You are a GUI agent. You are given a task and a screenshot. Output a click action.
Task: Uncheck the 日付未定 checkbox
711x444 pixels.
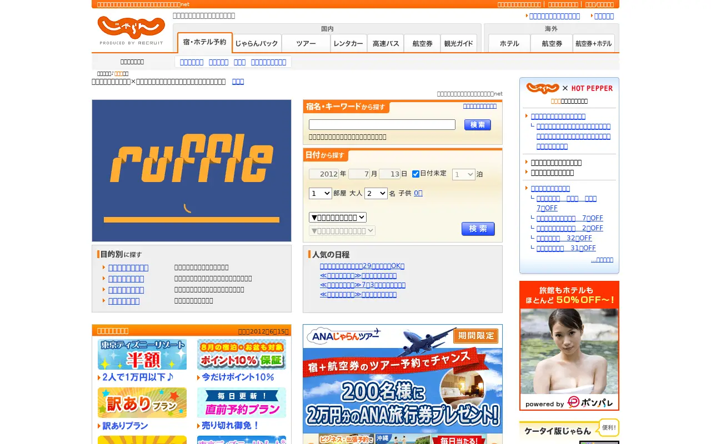click(415, 174)
